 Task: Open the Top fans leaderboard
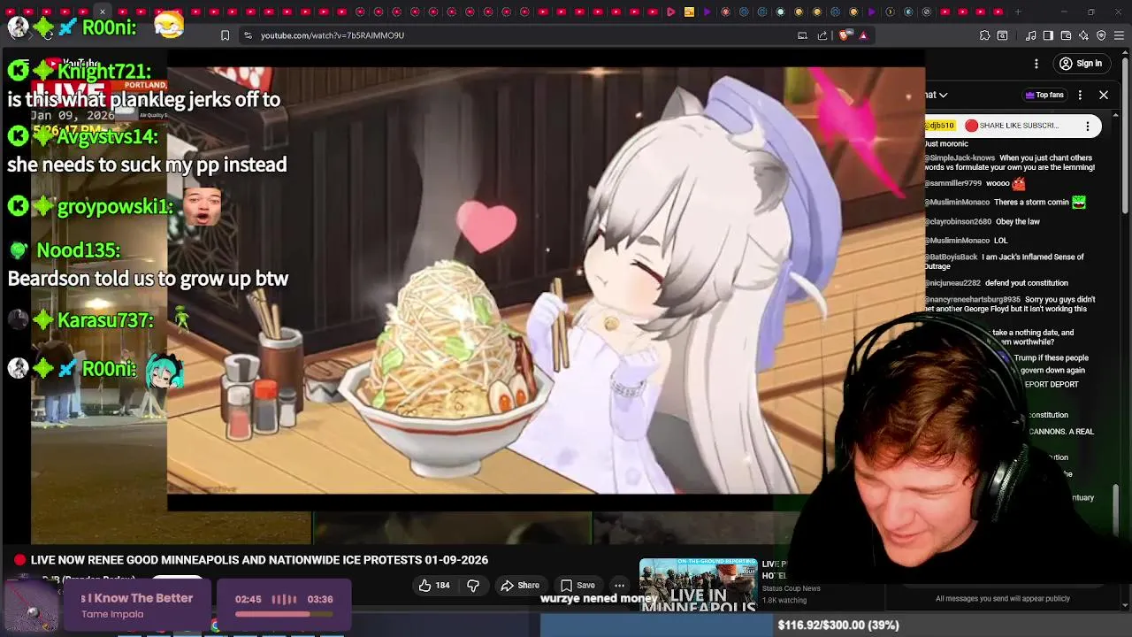point(1044,95)
